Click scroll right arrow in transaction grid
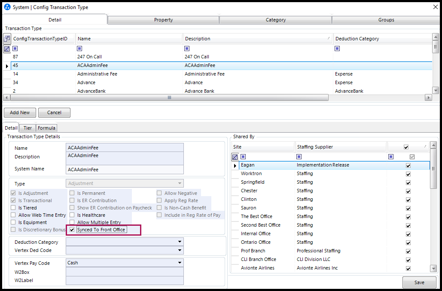The width and height of the screenshot is (442, 291). [429, 97]
